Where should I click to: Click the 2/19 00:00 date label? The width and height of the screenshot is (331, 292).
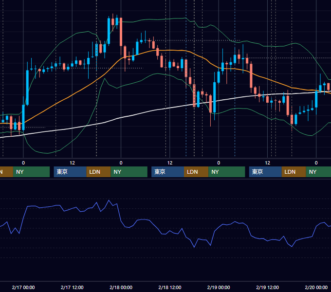(x=219, y=287)
